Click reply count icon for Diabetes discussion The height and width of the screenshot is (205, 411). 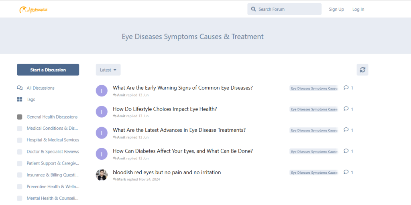tap(346, 151)
